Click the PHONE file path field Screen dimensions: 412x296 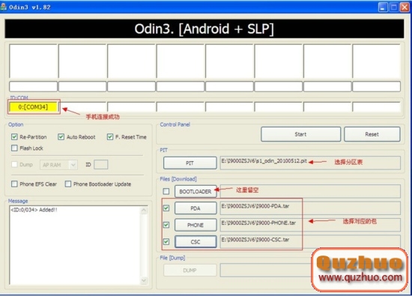310,225
